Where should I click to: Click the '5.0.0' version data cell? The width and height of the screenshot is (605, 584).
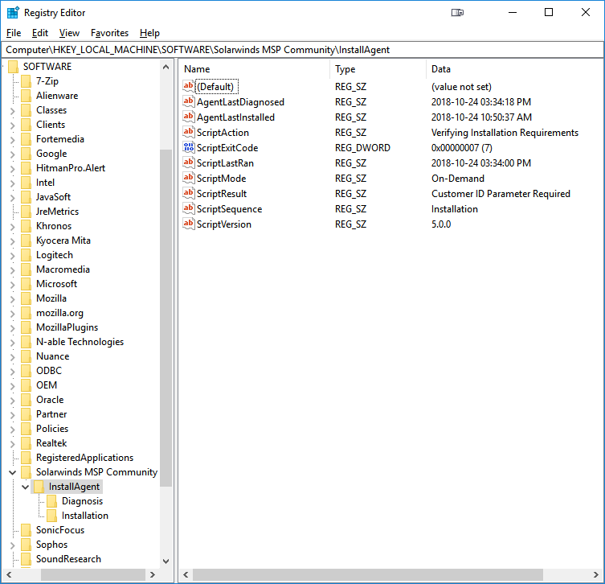441,224
